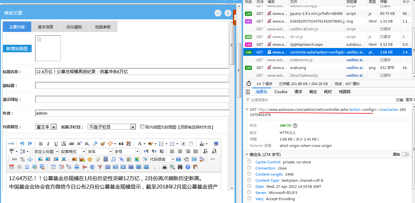Image resolution: width=415 pixels, height=203 pixels.
Task: Click the 拦截 block button
Action: tap(400, 100)
